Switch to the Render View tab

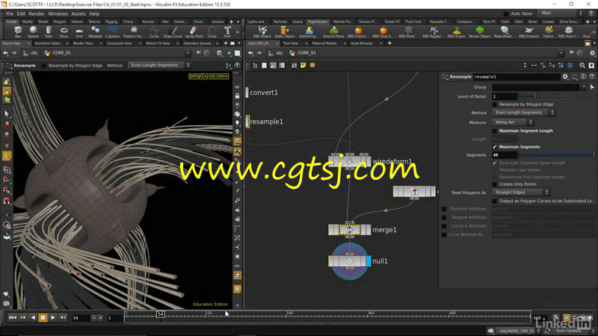[x=83, y=43]
